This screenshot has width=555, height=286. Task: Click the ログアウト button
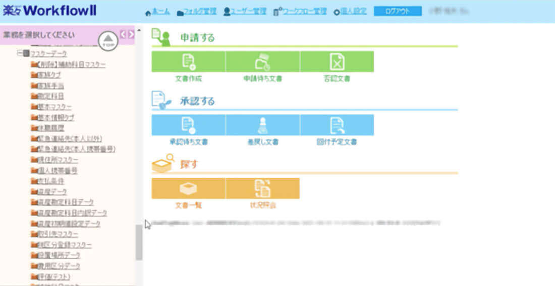pyautogui.click(x=398, y=11)
